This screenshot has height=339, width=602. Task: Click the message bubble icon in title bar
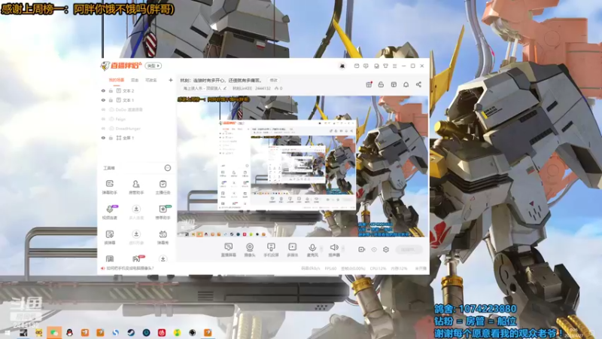point(366,66)
